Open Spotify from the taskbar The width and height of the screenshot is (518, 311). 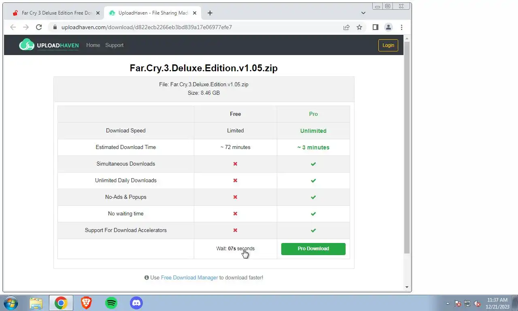(111, 303)
